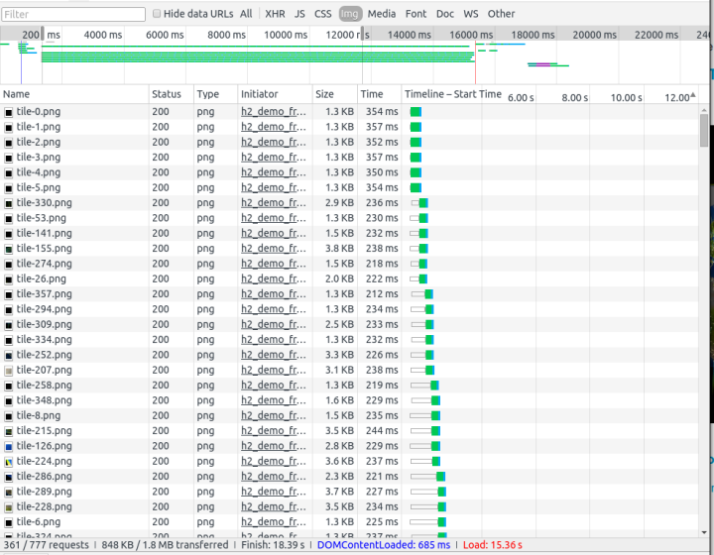Sort by the Name column header
Viewport: 714px width, 555px height.
[x=74, y=94]
